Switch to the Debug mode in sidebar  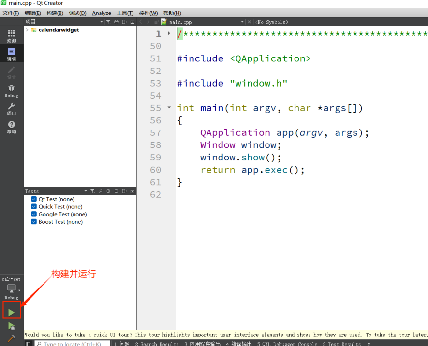point(12,91)
